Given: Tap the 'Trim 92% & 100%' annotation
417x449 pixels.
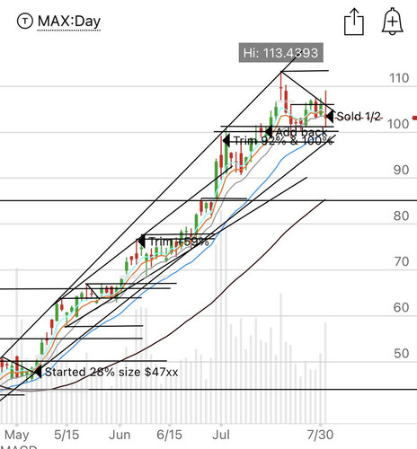Looking at the screenshot, I should pyautogui.click(x=282, y=141).
